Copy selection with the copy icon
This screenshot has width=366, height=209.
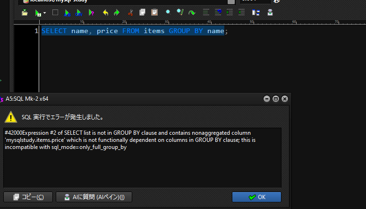[x=142, y=12]
